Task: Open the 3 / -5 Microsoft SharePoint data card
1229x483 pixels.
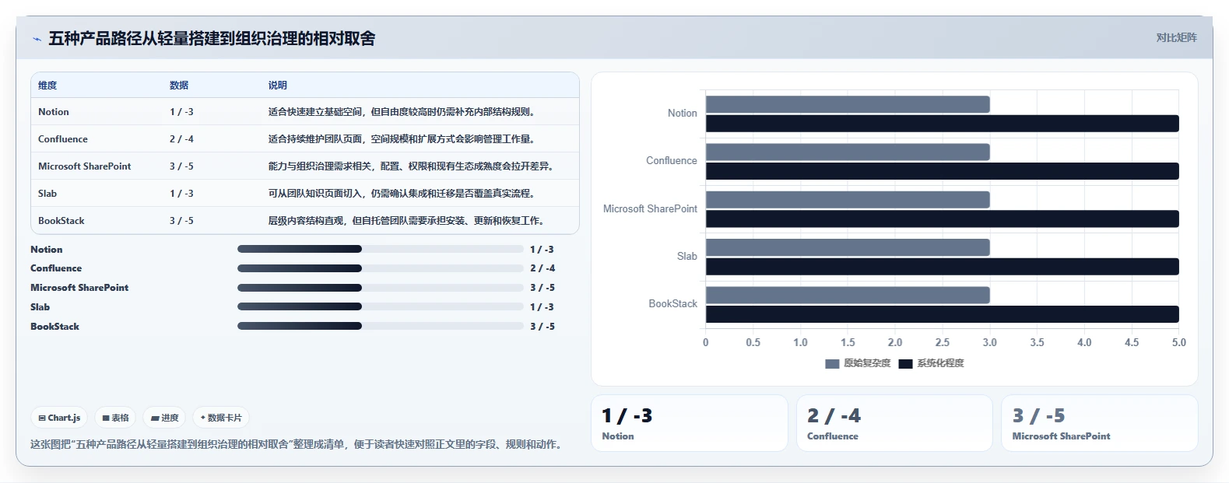Action: coord(1099,423)
